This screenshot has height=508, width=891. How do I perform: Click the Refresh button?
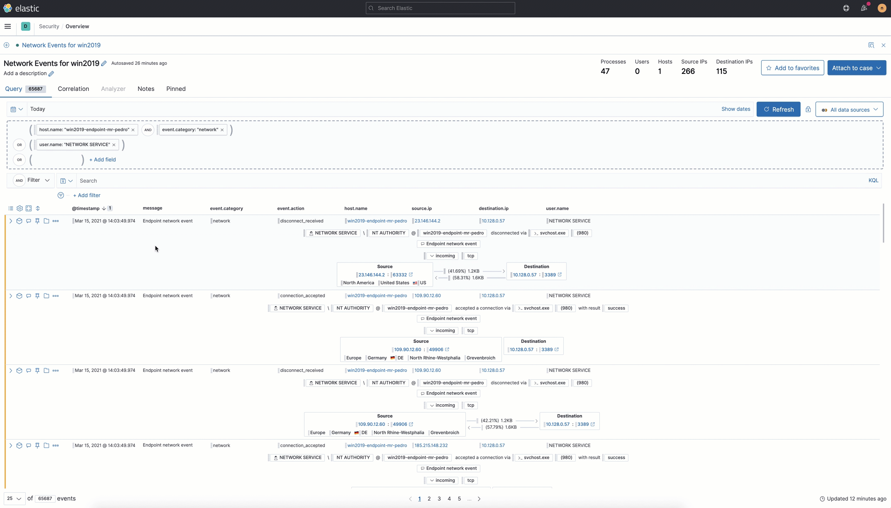[x=778, y=109]
